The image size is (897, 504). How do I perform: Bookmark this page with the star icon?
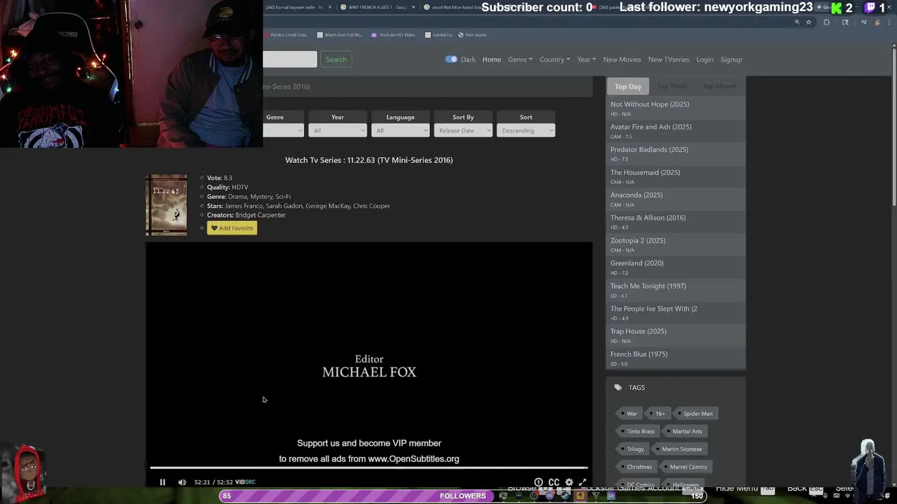pyautogui.click(x=809, y=22)
